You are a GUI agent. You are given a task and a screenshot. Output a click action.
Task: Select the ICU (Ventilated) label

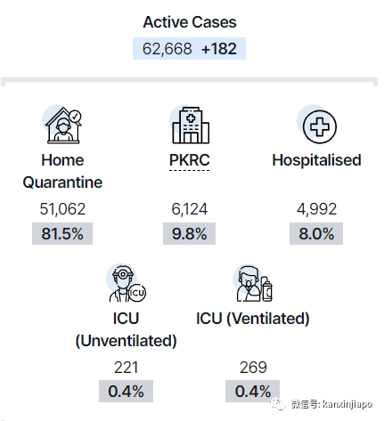point(253,319)
